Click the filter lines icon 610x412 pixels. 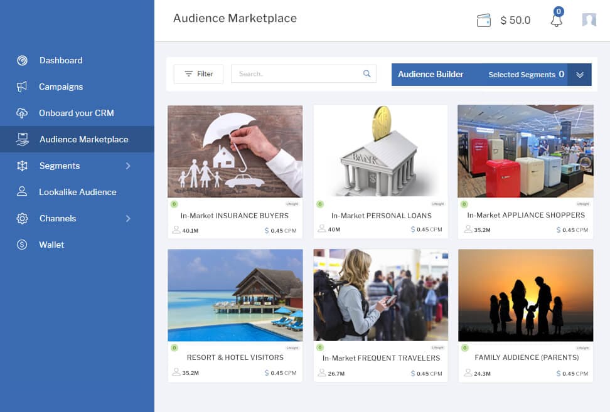[189, 73]
